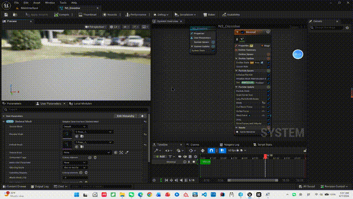This screenshot has width=353, height=199.
Task: Click add element icon for Component Tags
Action: tap(90, 158)
